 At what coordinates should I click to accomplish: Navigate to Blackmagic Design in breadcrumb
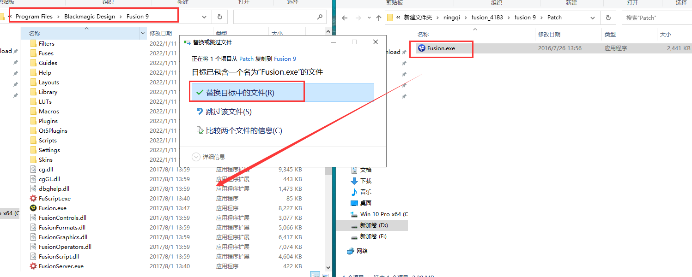pyautogui.click(x=90, y=17)
